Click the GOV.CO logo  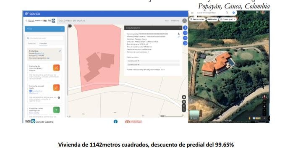33,13
